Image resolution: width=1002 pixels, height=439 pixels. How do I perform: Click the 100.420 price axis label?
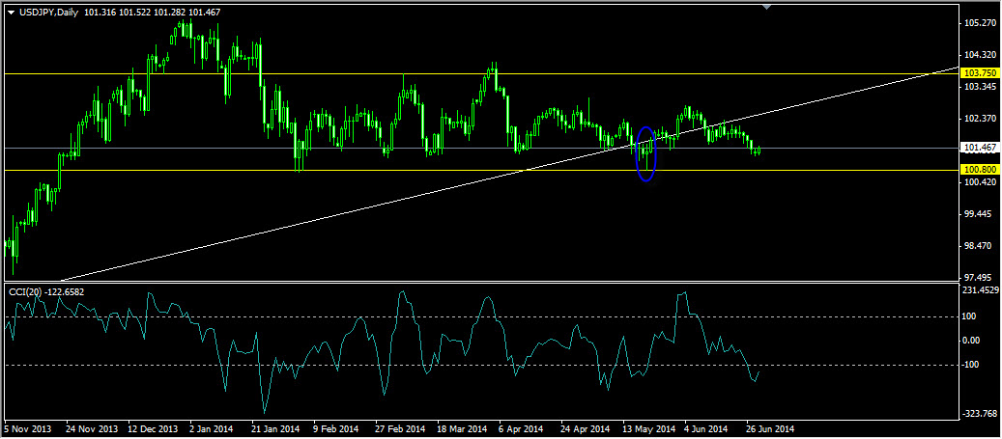pyautogui.click(x=981, y=181)
